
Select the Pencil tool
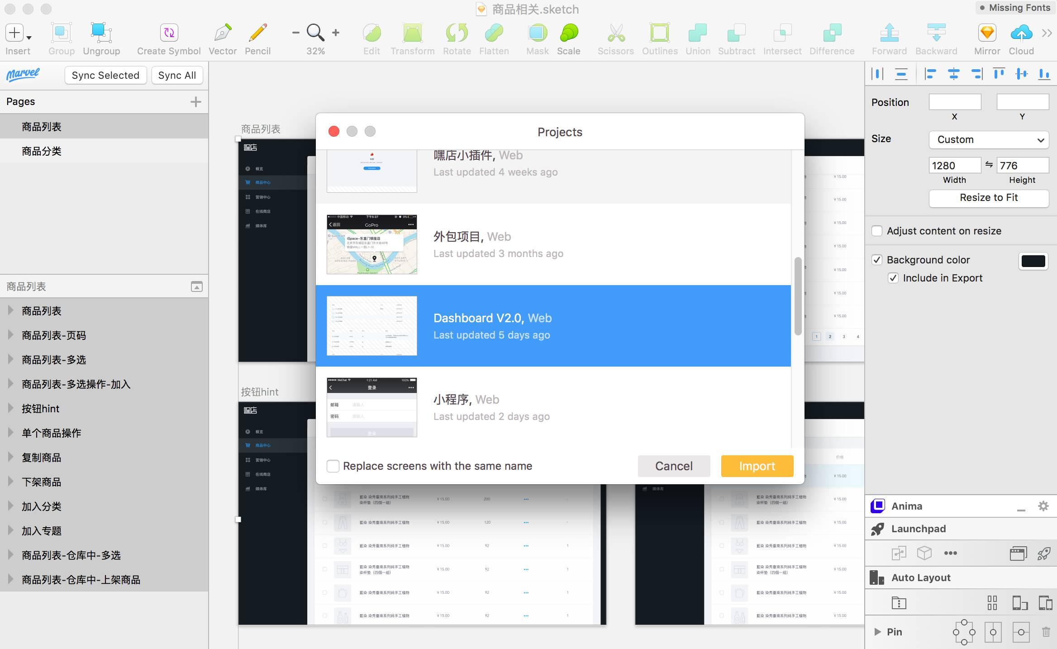pos(257,33)
